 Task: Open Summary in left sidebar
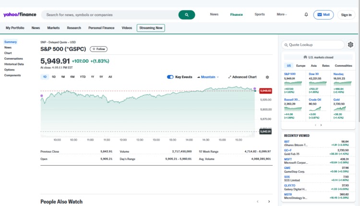[11, 42]
